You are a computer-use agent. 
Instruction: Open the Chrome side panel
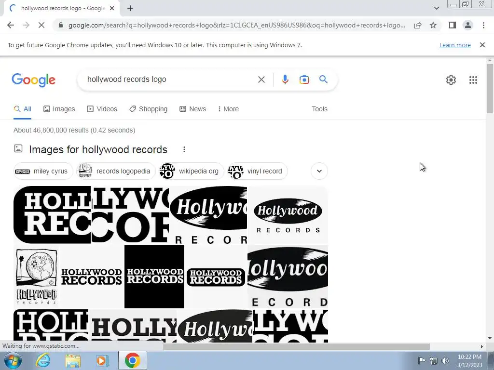point(453,25)
